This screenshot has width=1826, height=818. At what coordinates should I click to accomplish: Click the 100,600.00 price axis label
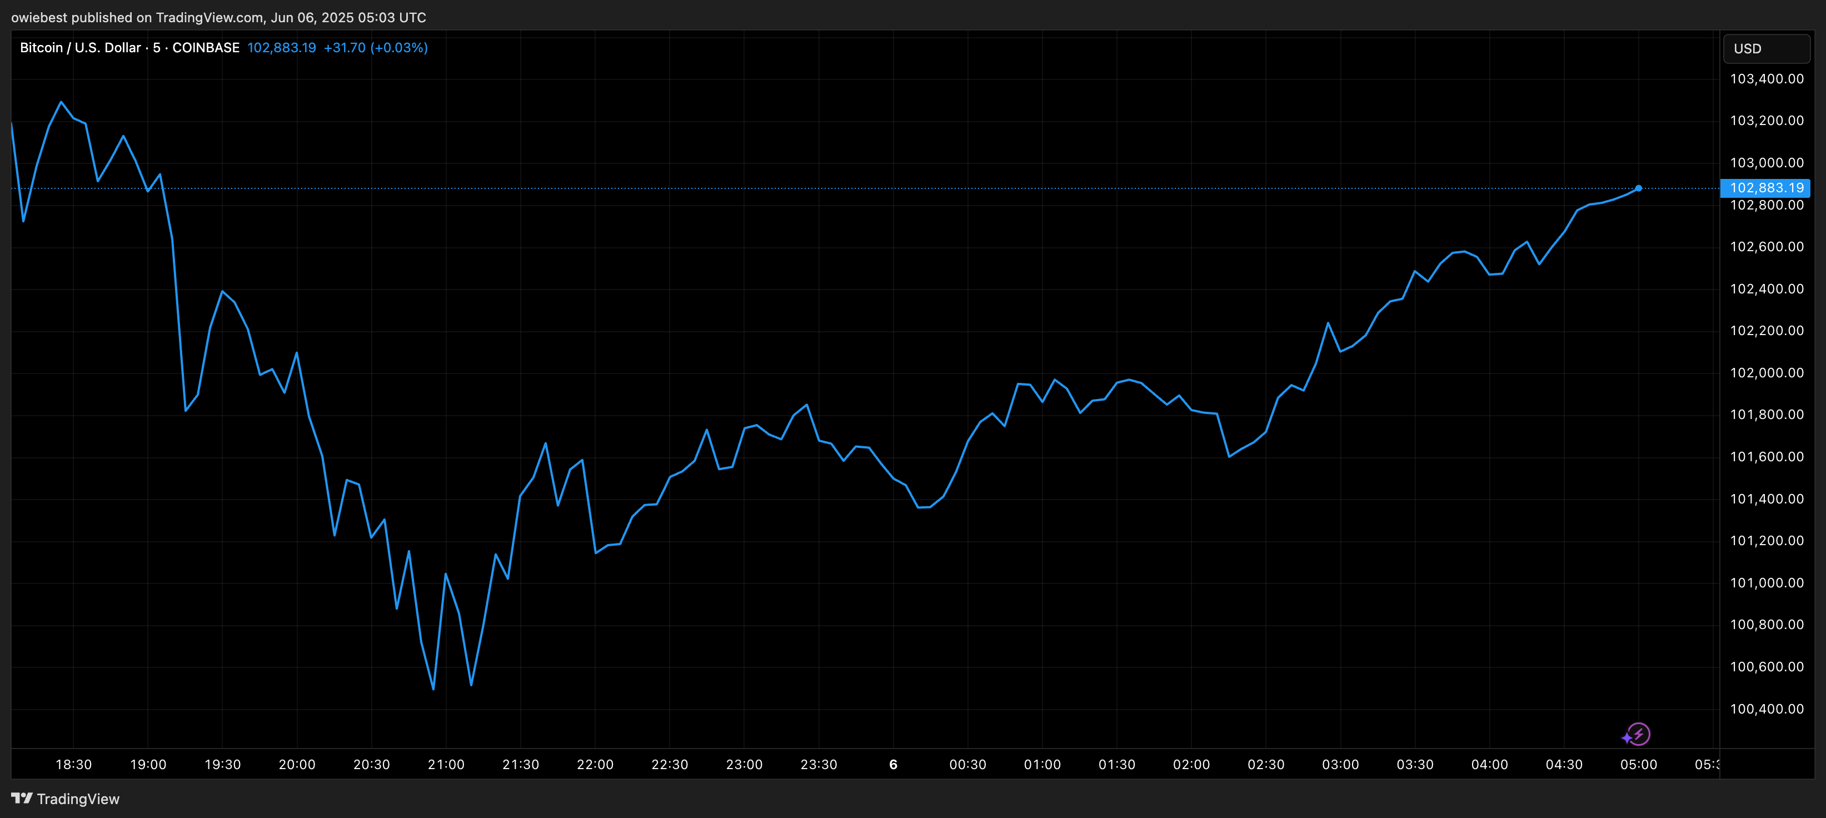(x=1767, y=667)
